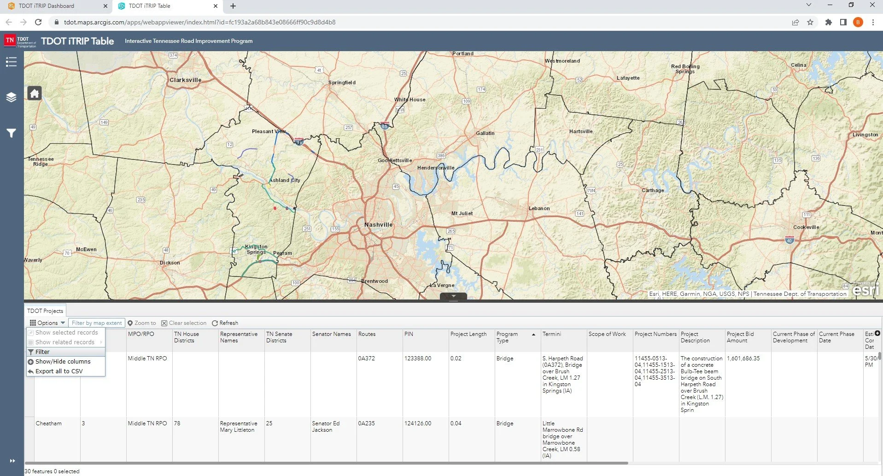Select the Filter tool in the sidebar
This screenshot has height=476, width=883.
(11, 133)
